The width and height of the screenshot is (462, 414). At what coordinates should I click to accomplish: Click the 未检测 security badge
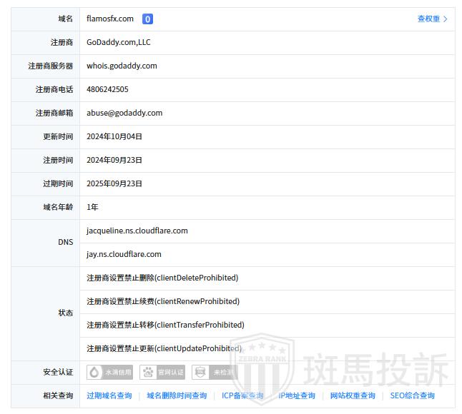[x=215, y=373]
